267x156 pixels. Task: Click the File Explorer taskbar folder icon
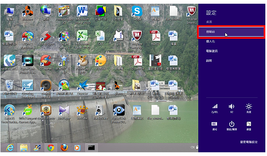tap(24, 147)
